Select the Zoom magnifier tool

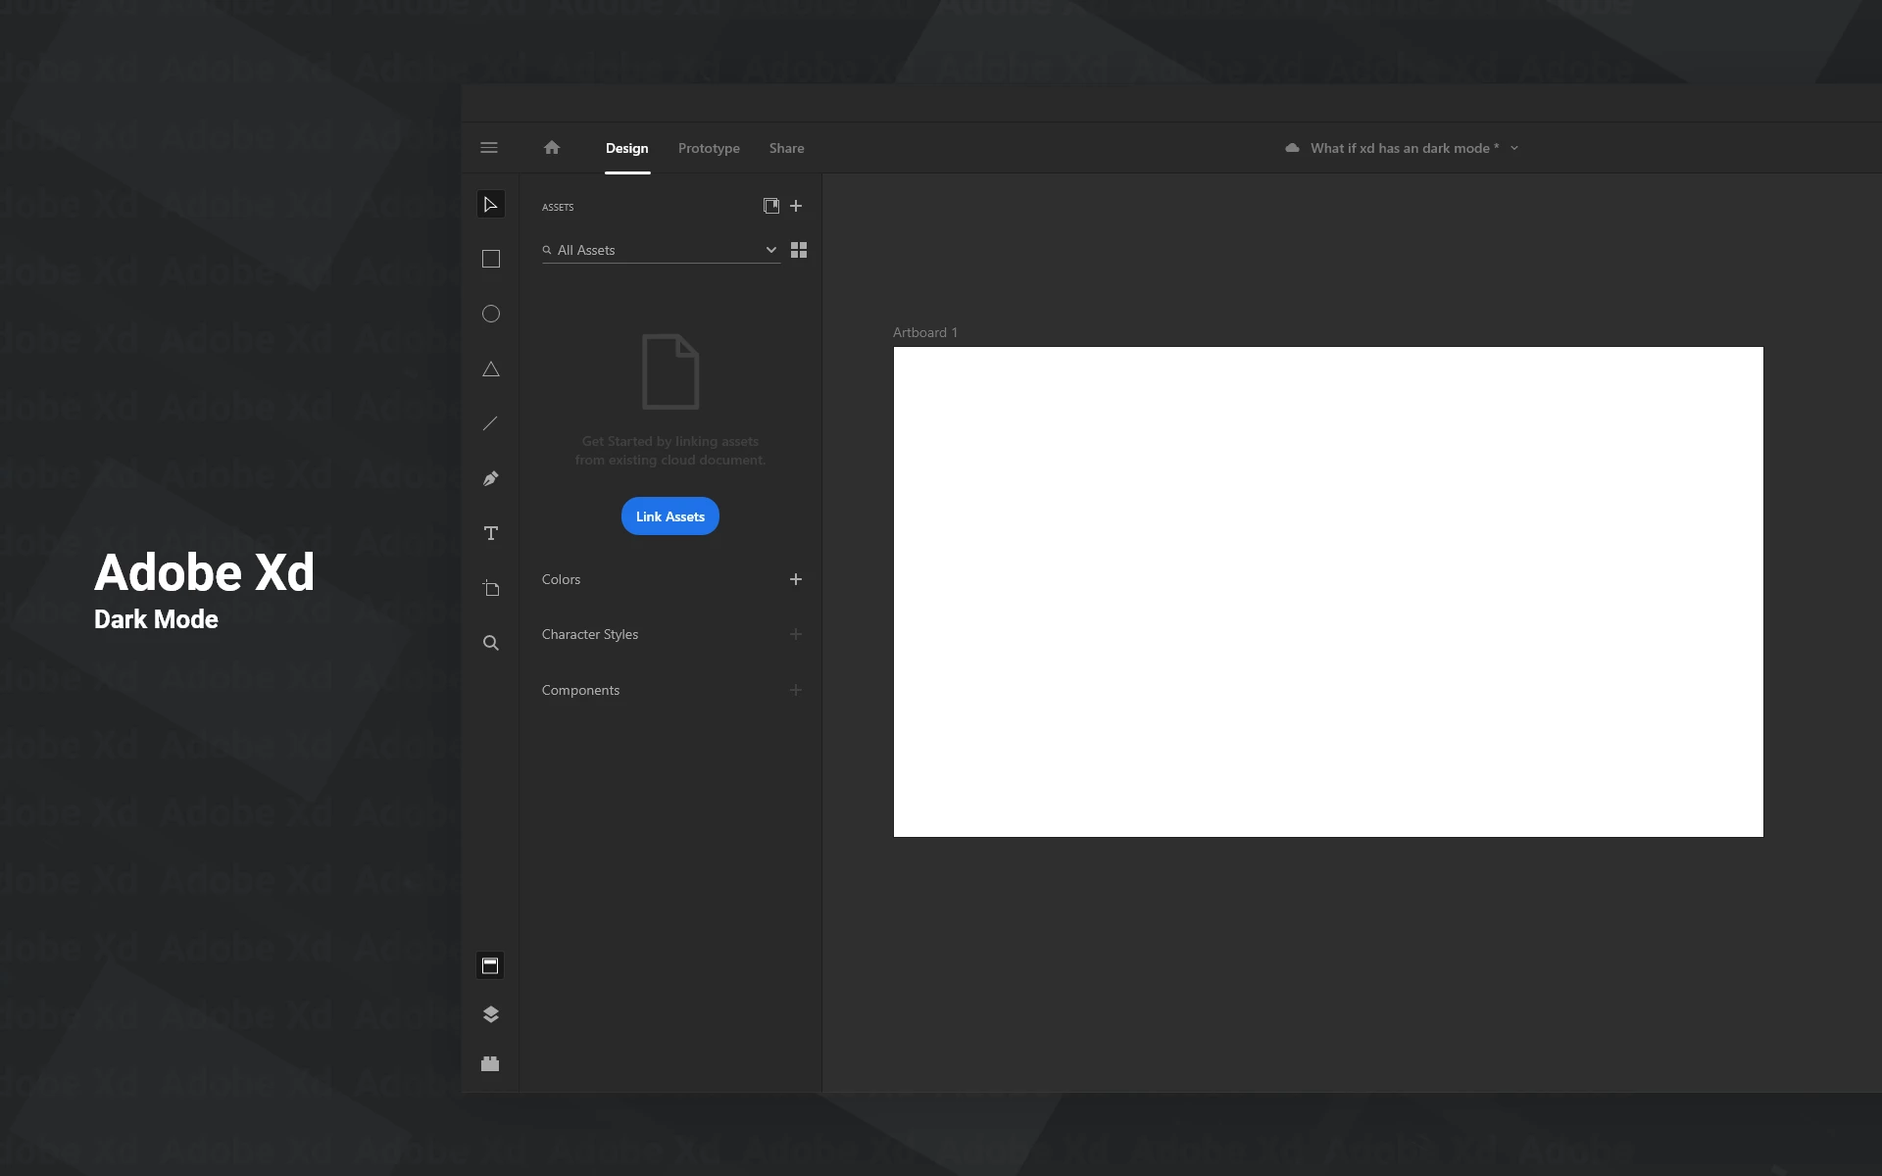point(490,643)
